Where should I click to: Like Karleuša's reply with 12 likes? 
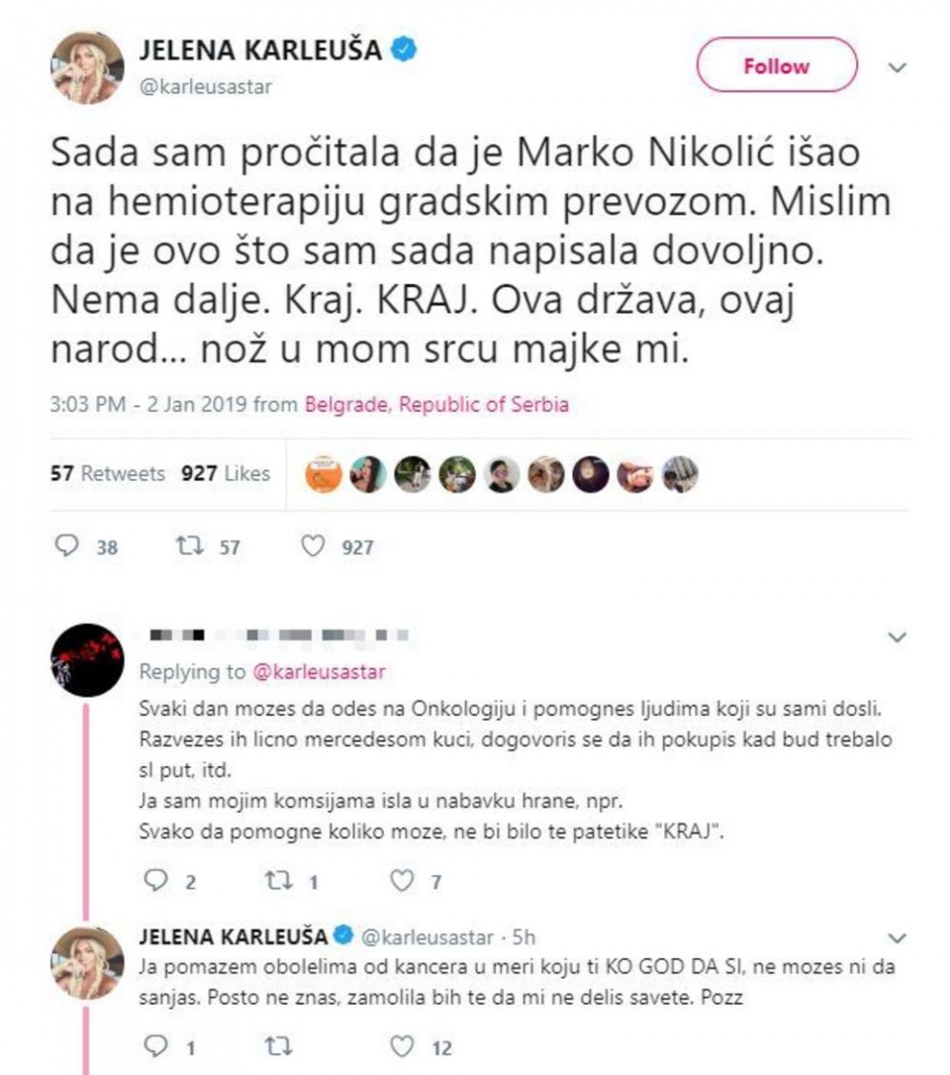coord(401,1046)
